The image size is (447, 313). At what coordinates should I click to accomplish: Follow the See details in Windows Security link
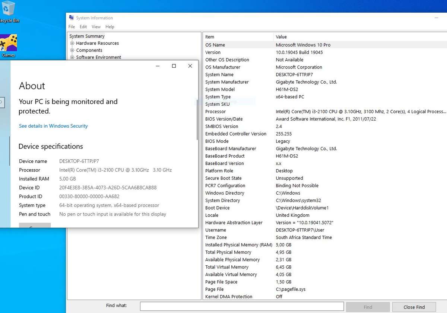(x=53, y=126)
